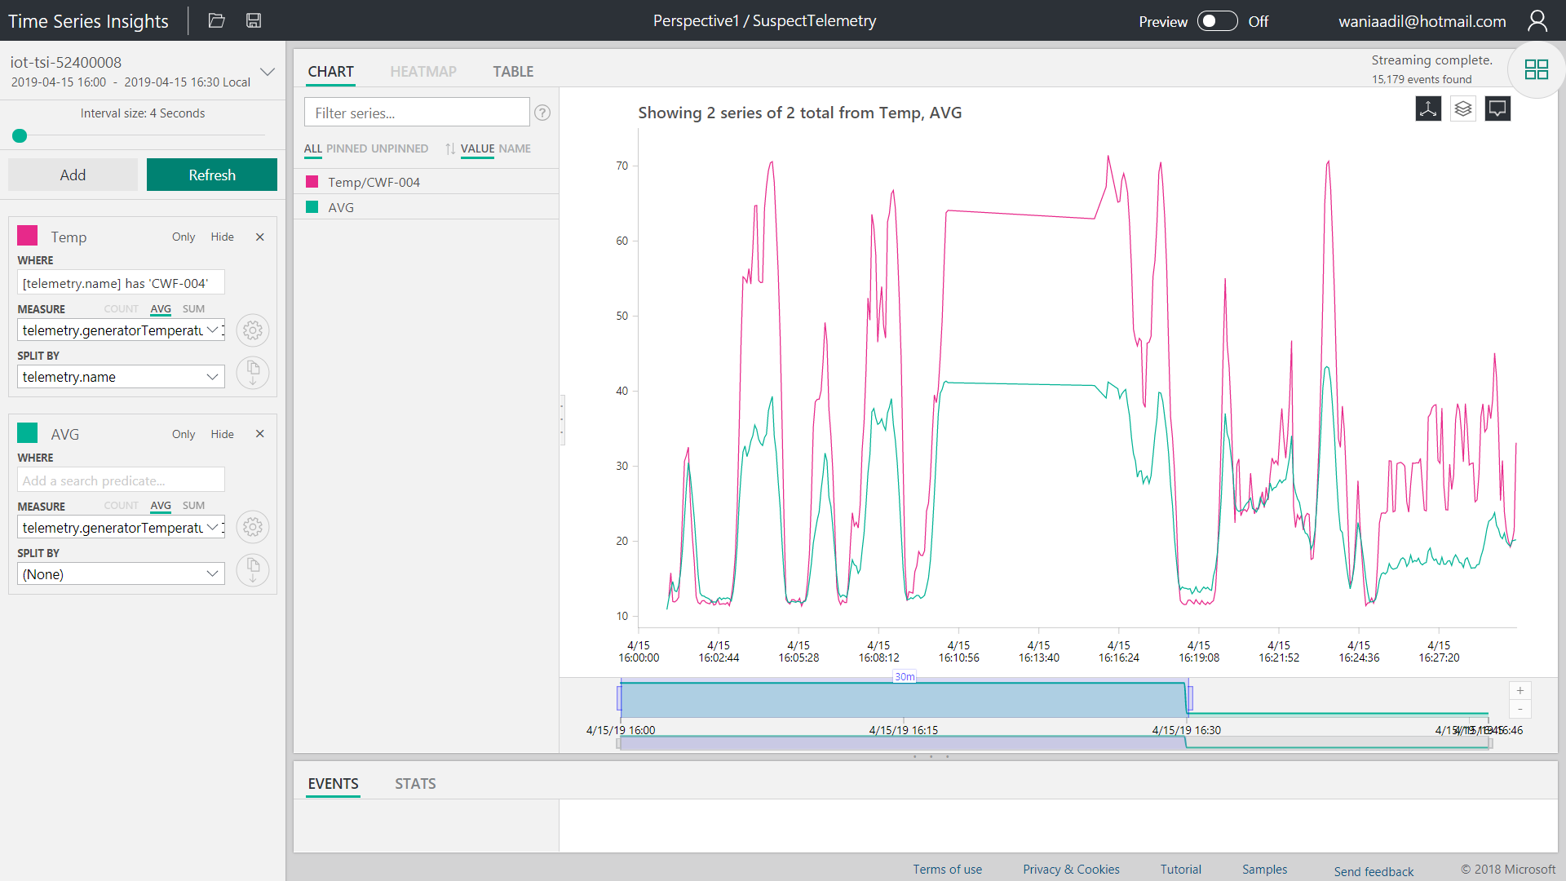This screenshot has width=1566, height=881.
Task: Toggle the chart marker tool icon
Action: [x=1428, y=108]
